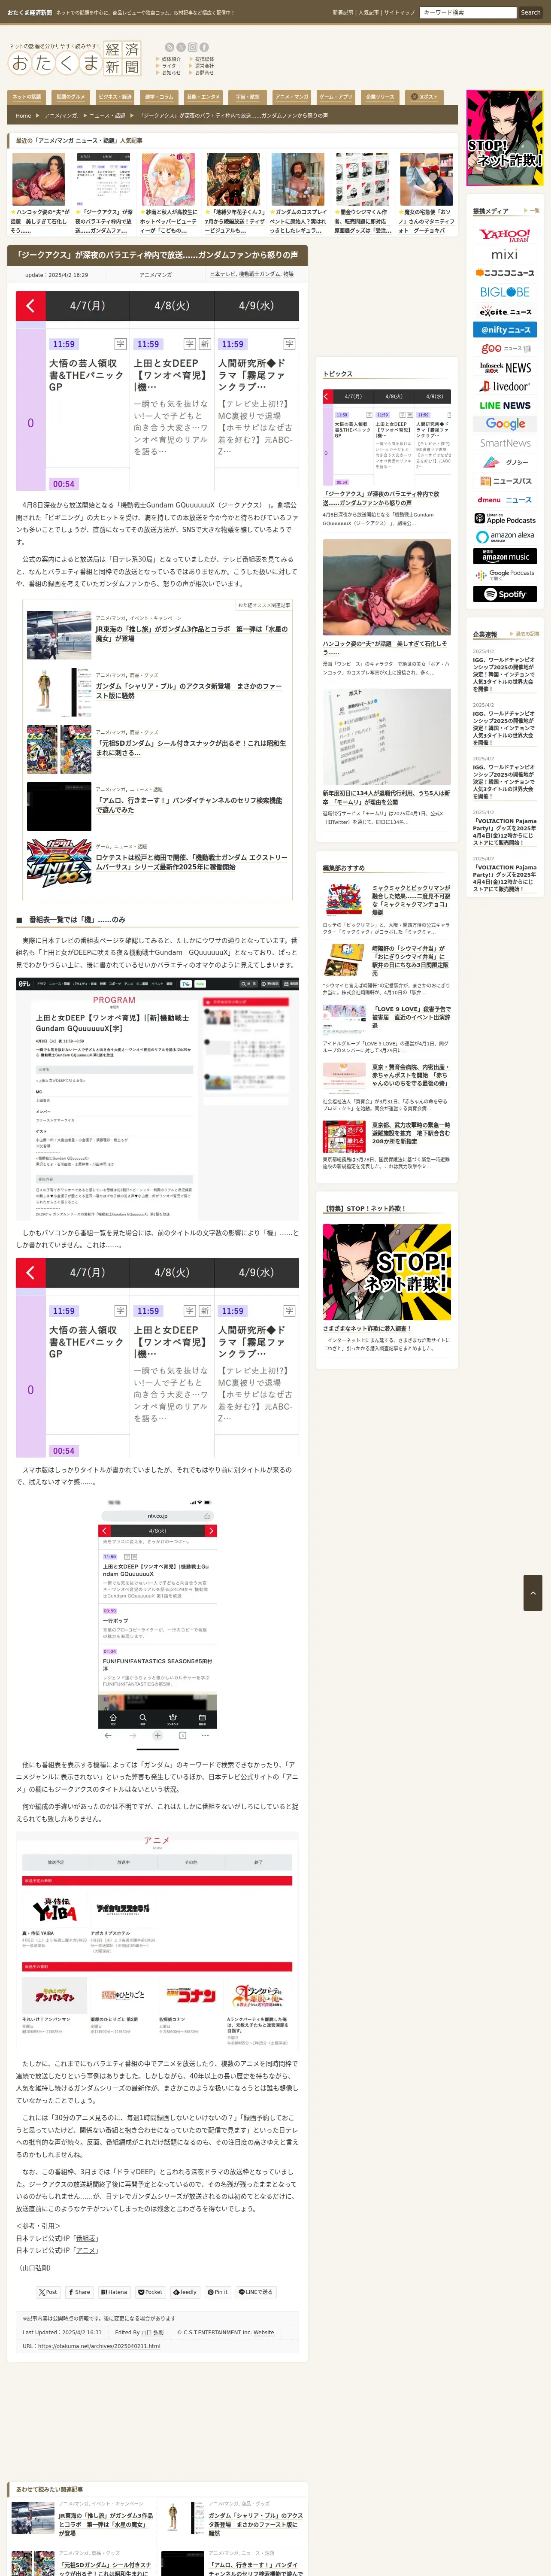
Task: Open the ネットの話題 navigation tab
Action: point(27,97)
